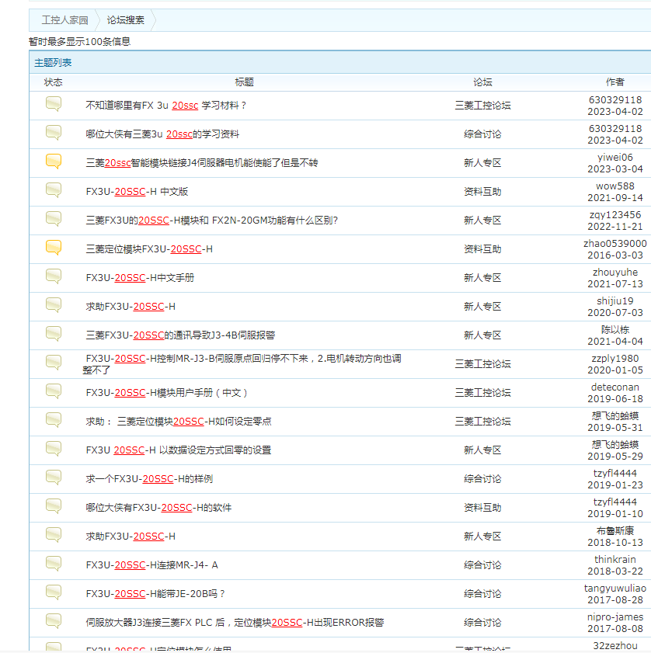Go to 论坛搜索 breadcrumb item
Viewport: 651px width, 653px height.
tap(126, 20)
